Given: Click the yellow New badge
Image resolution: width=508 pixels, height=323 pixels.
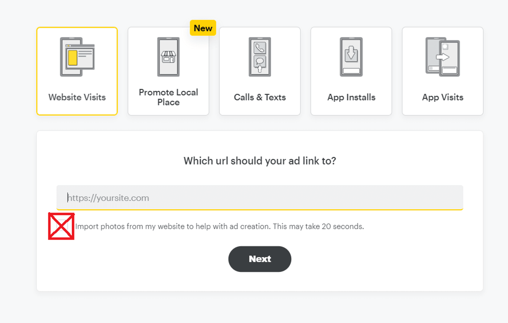Looking at the screenshot, I should (x=202, y=28).
